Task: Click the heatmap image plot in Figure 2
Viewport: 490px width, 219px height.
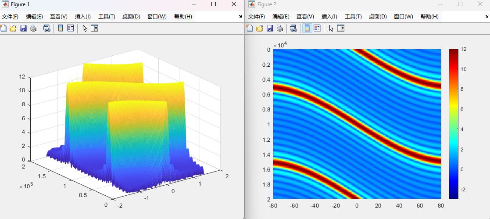Action: [357, 124]
